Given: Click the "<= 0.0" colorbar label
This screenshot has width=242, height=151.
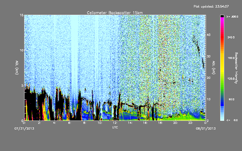Looking at the screenshot, I should (x=232, y=120).
